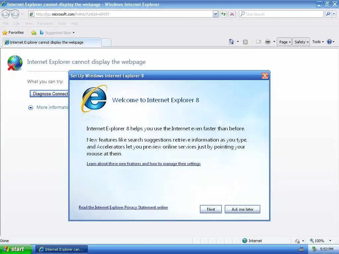Click the Forward navigation arrow

coord(15,14)
